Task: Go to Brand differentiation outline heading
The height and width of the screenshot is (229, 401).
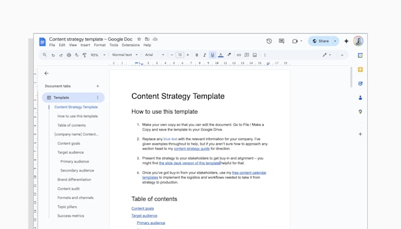Action: point(74,180)
